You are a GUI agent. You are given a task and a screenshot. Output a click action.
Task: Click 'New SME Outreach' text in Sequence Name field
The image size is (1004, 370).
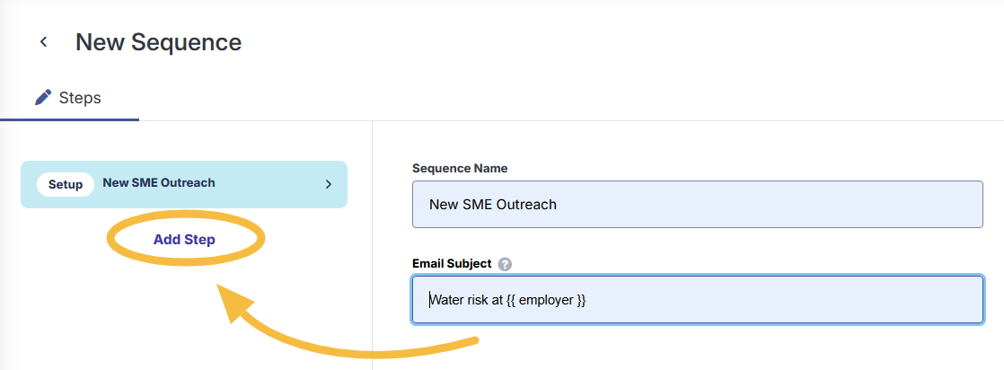coord(493,205)
